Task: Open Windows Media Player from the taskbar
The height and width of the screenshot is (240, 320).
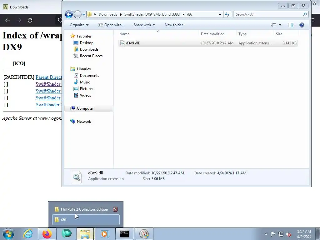Action: [104, 234]
